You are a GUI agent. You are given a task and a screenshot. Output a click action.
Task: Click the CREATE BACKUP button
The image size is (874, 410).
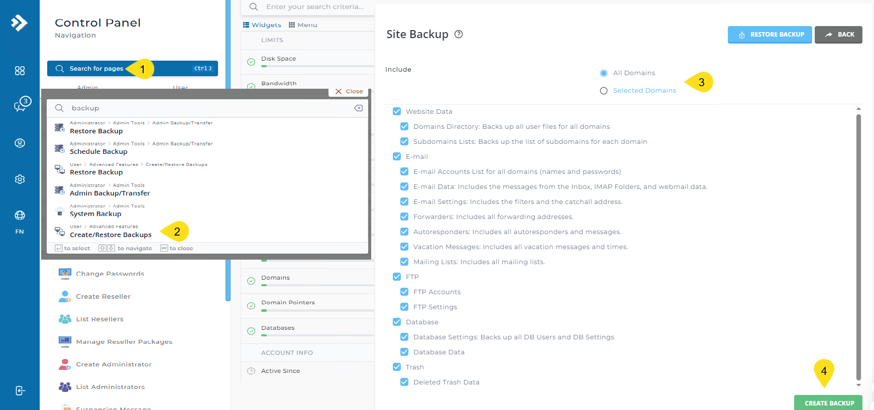coord(828,403)
